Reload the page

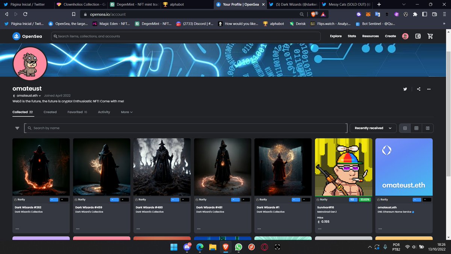tap(25, 14)
